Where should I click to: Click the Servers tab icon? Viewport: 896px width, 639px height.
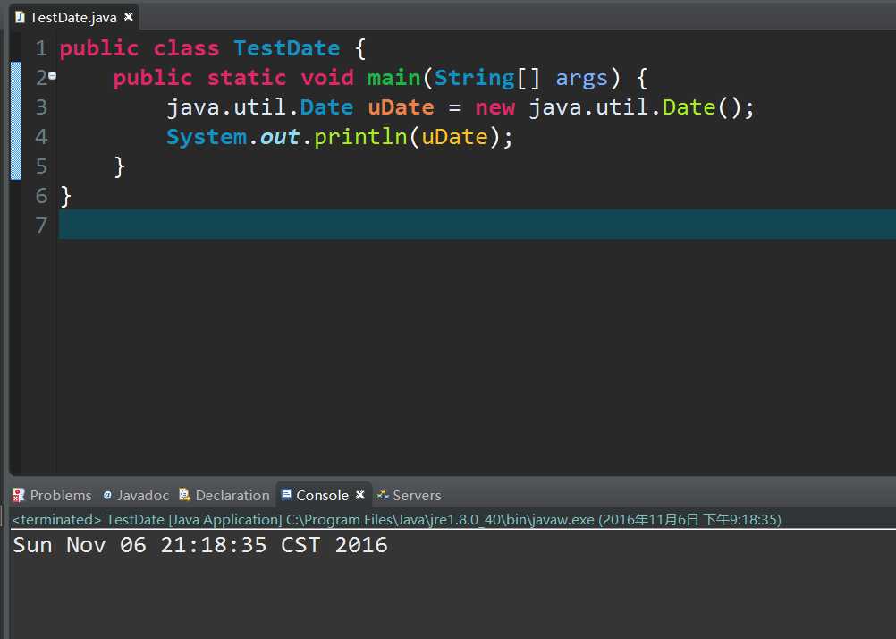[383, 495]
